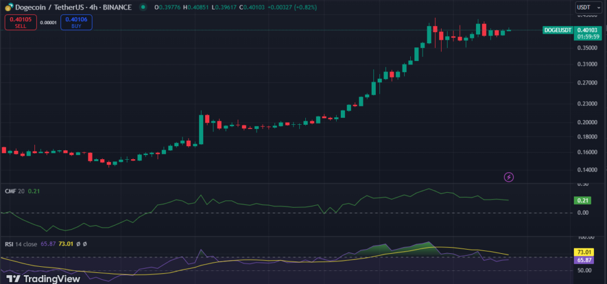Image resolution: width=607 pixels, height=284 pixels.
Task: Click the 0.00001 spread value
Action: (x=49, y=22)
